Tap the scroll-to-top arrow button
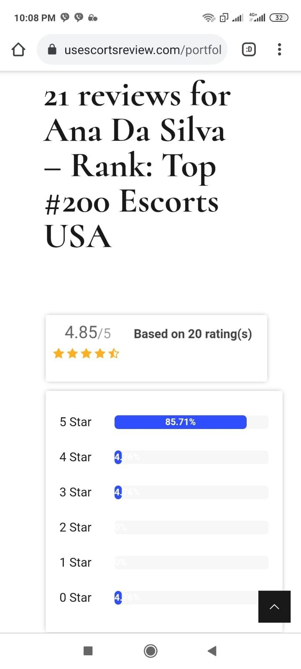 [274, 606]
